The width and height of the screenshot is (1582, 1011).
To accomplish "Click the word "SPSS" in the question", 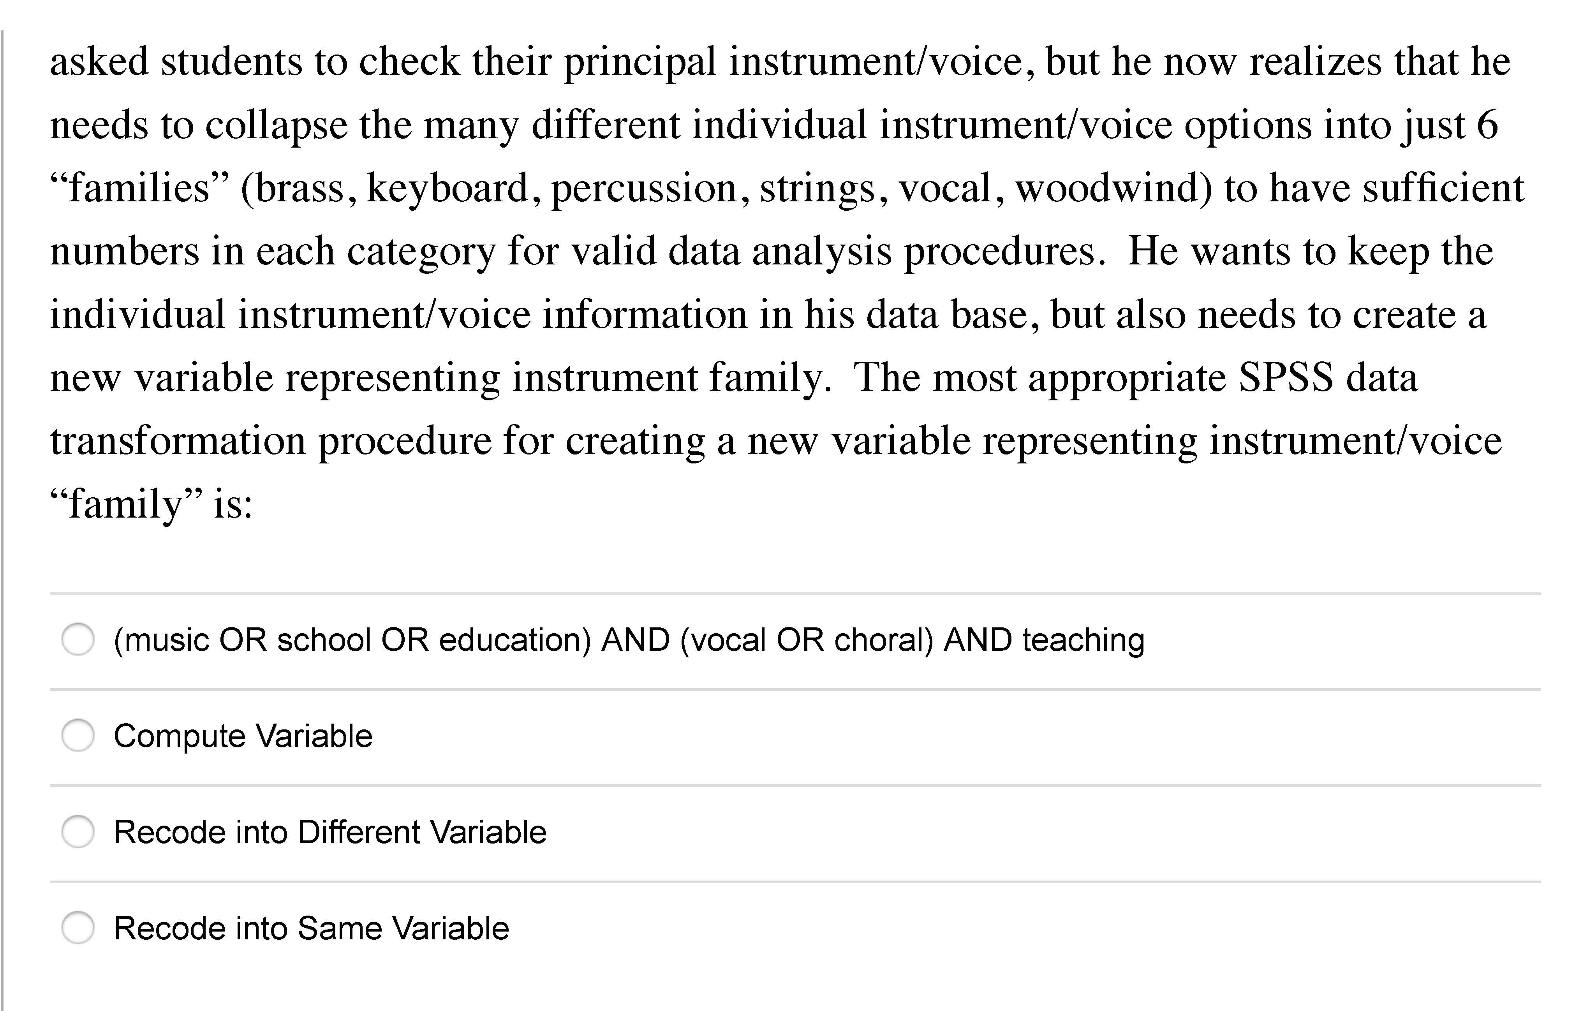I will (x=1285, y=378).
